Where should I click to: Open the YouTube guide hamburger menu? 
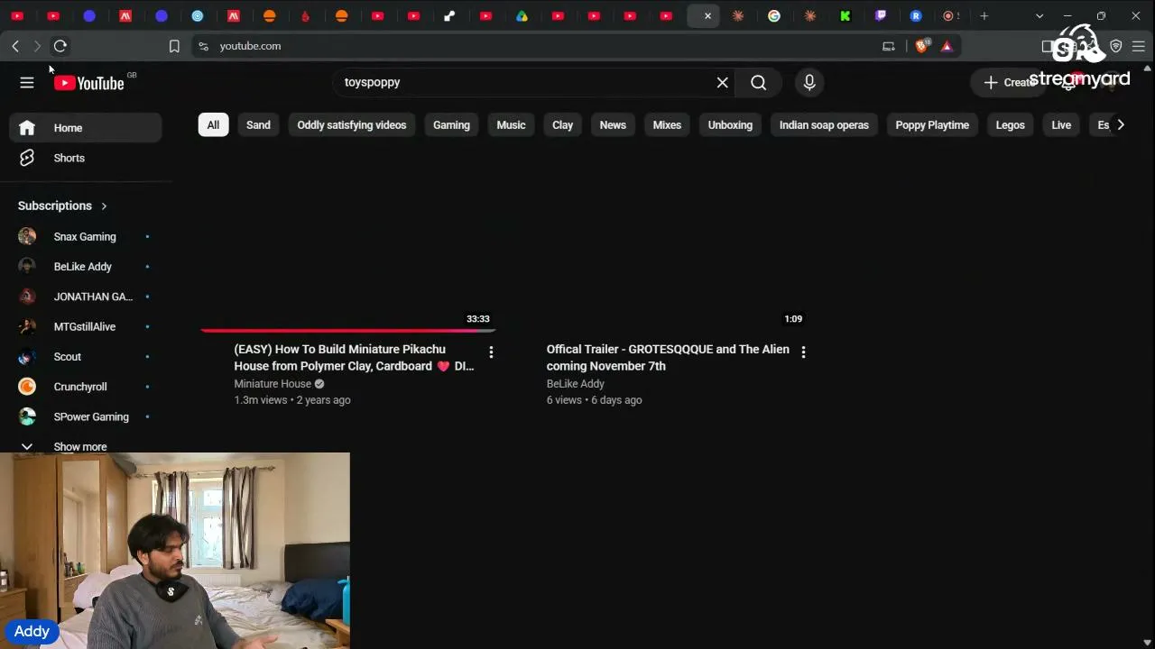tap(27, 83)
